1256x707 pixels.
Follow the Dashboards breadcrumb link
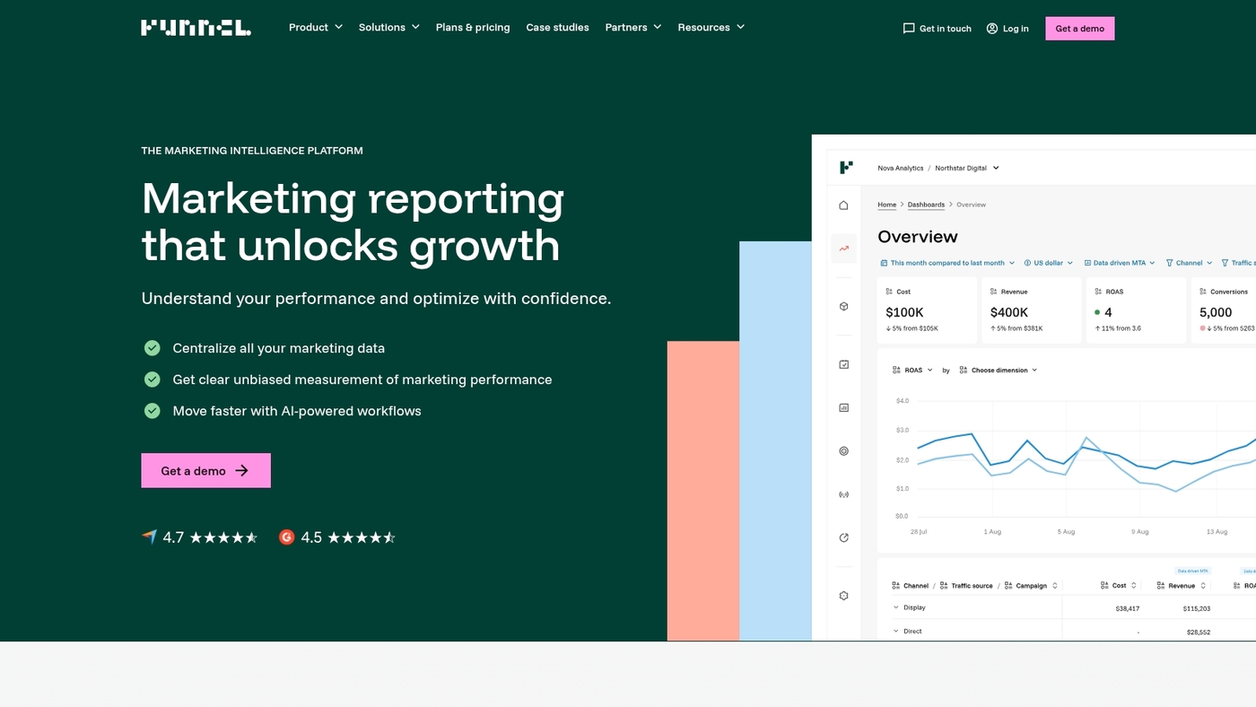click(x=926, y=205)
